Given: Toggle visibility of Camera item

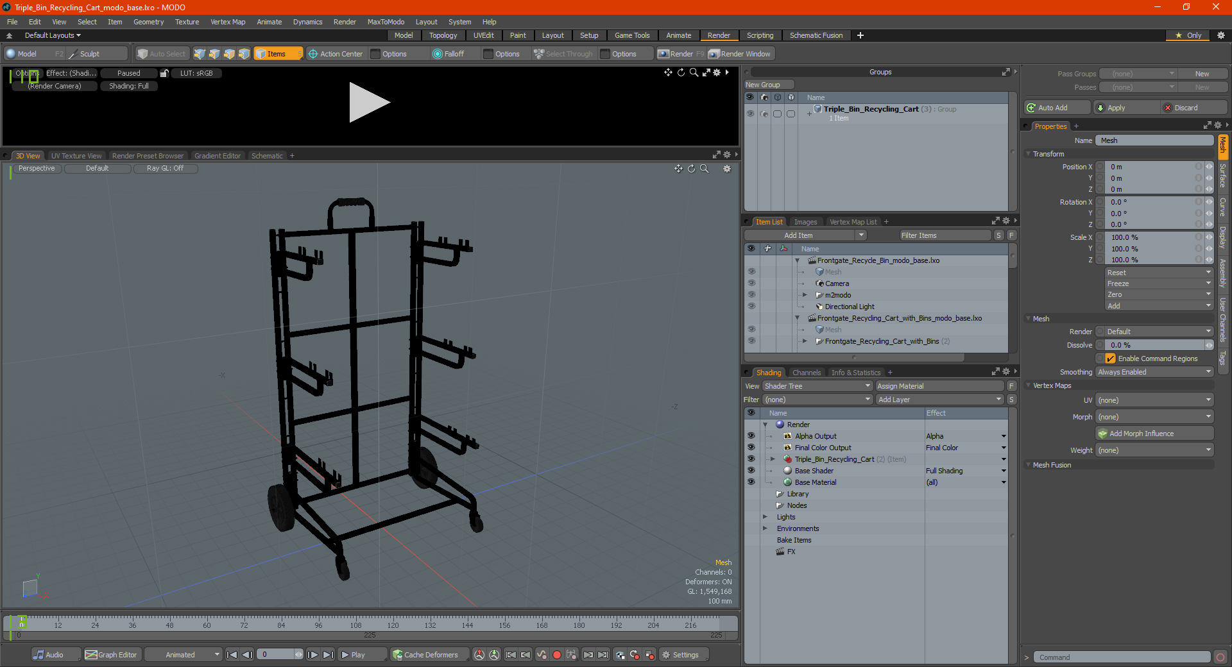Looking at the screenshot, I should pyautogui.click(x=751, y=283).
